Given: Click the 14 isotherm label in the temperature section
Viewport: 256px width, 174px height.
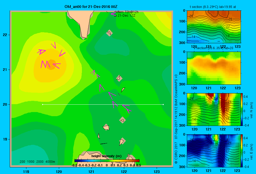Looking at the screenshot, I should coord(193,37).
